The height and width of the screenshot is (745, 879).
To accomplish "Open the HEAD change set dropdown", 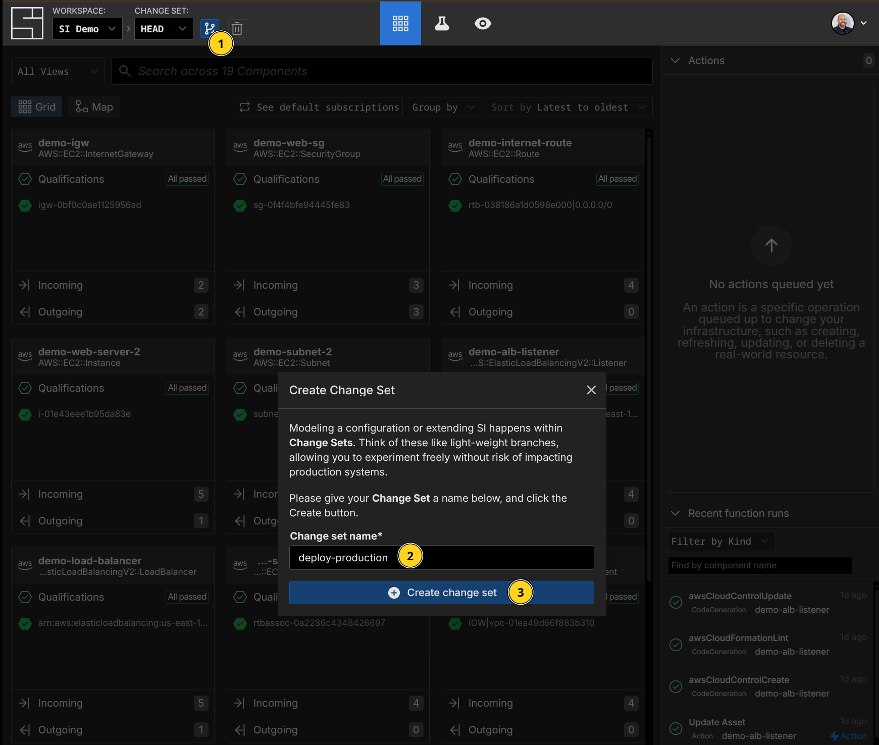I will (163, 29).
